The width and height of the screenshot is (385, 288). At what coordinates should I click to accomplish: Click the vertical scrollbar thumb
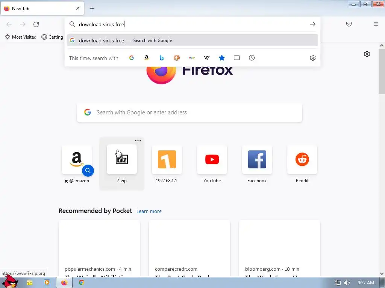[x=382, y=71]
